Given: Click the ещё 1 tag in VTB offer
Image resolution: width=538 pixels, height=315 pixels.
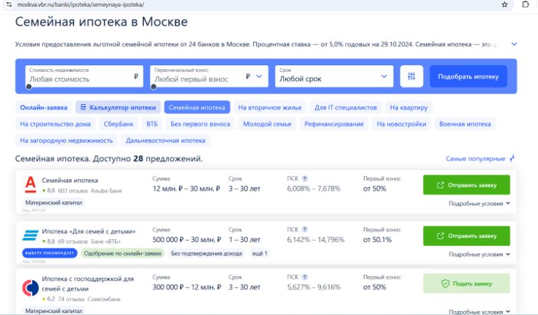Looking at the screenshot, I should click(x=260, y=253).
